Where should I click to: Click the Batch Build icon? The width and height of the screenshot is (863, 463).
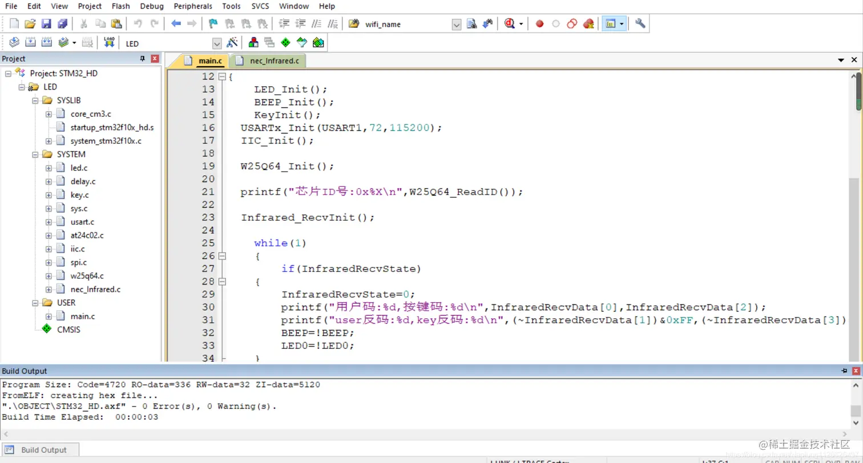pyautogui.click(x=63, y=43)
